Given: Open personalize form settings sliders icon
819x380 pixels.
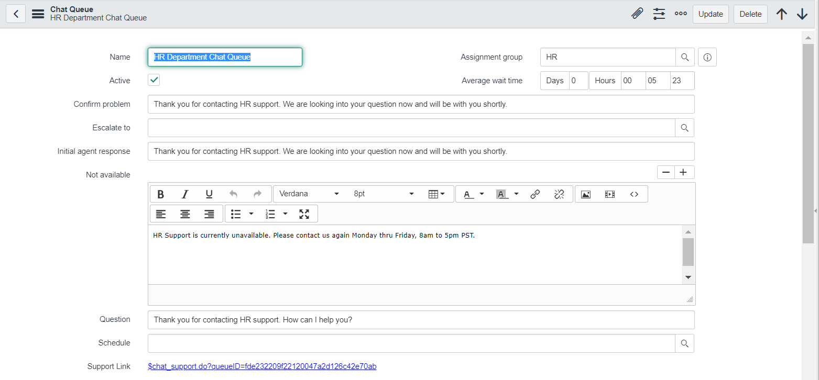Looking at the screenshot, I should [659, 14].
